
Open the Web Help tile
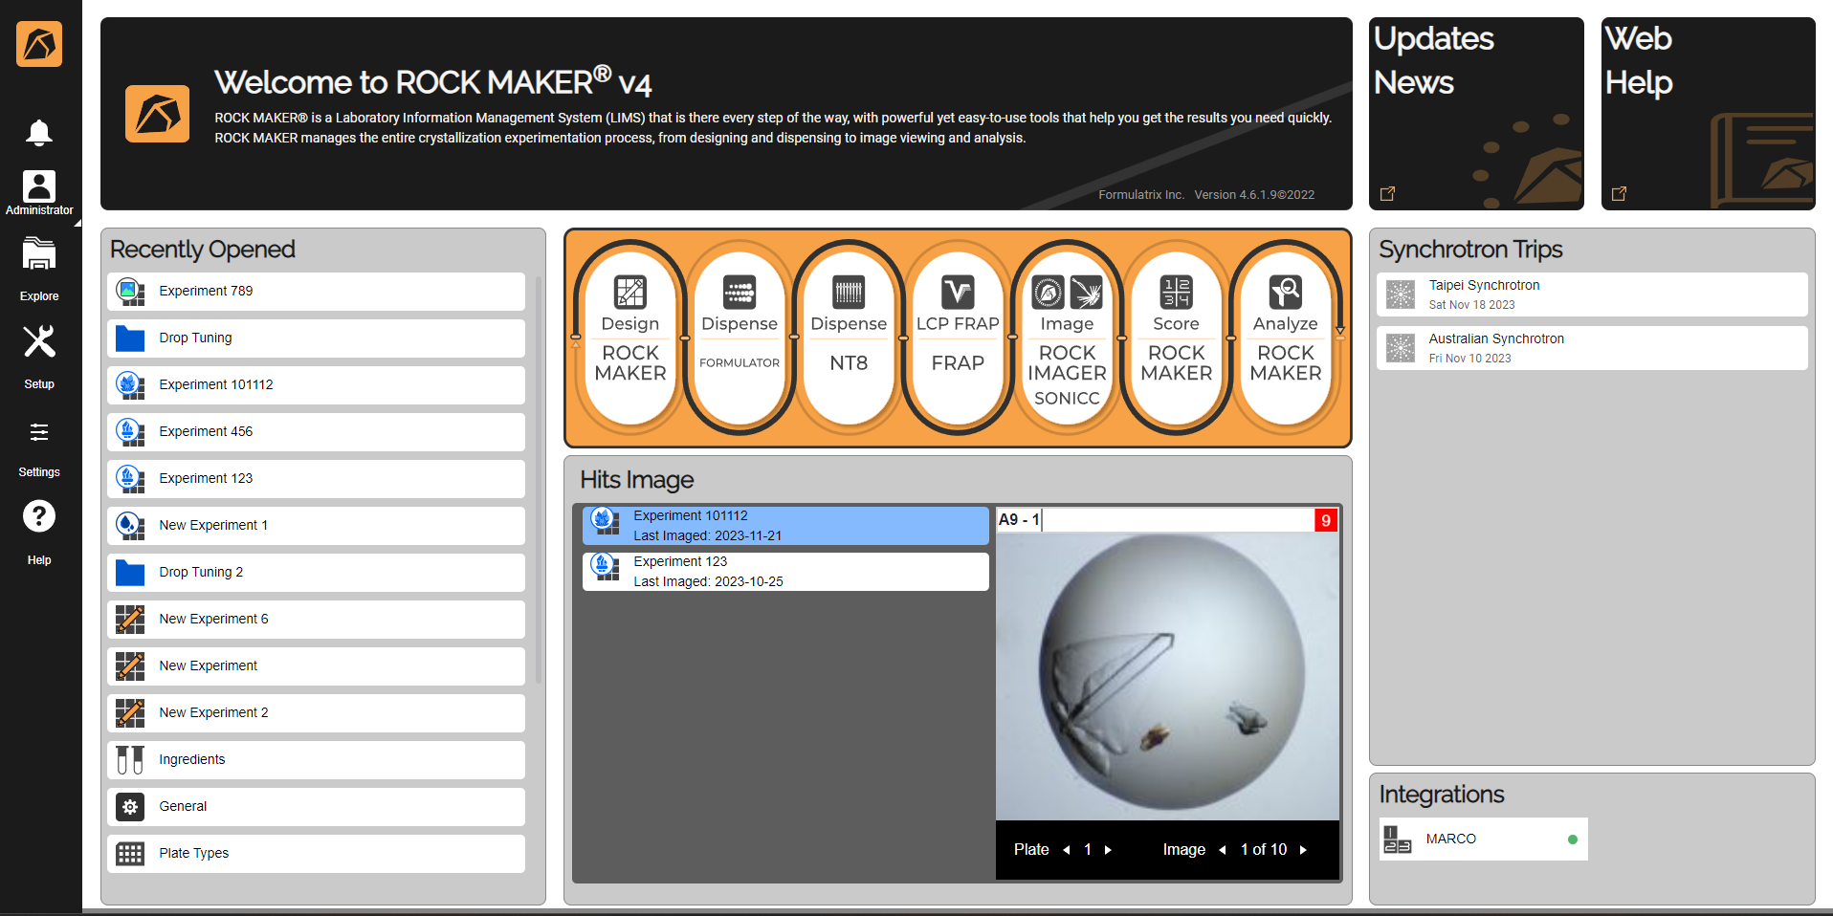(1708, 113)
